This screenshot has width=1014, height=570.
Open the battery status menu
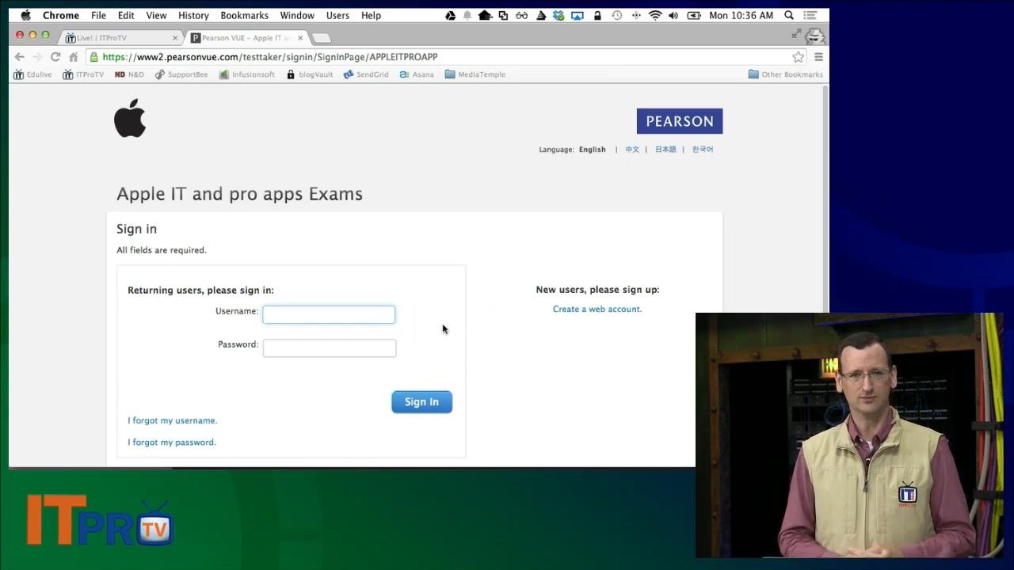tap(693, 15)
